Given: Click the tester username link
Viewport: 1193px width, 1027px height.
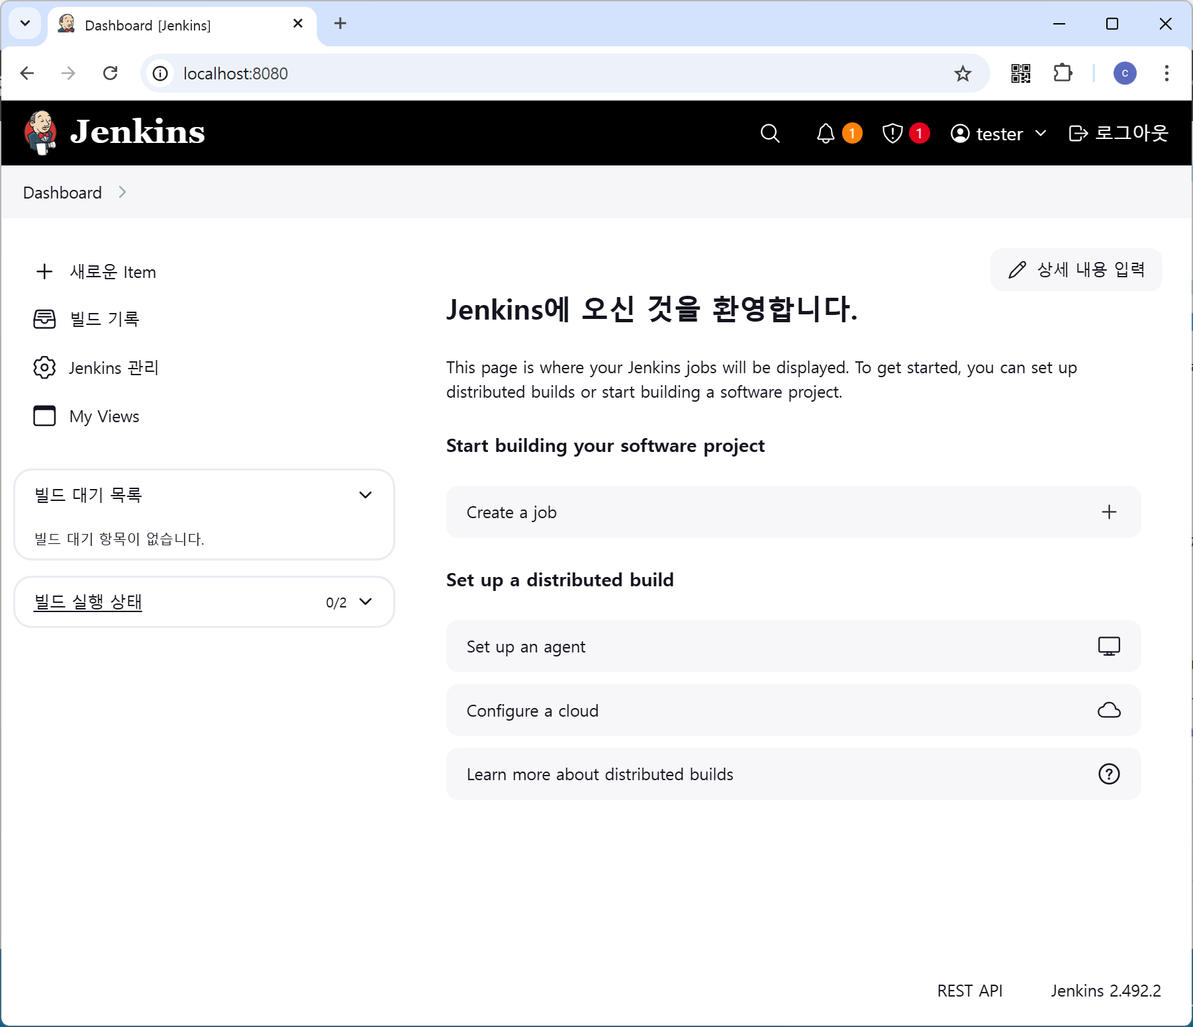Looking at the screenshot, I should coord(999,134).
